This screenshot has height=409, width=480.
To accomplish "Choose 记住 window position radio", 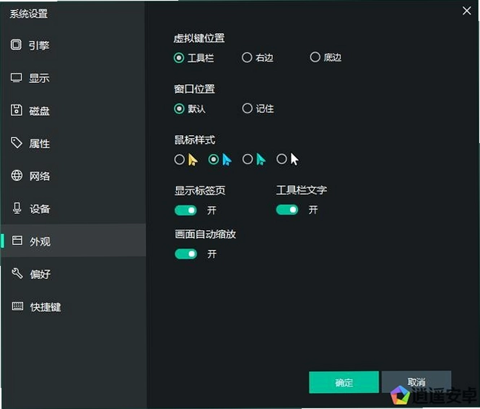I will pyautogui.click(x=247, y=108).
